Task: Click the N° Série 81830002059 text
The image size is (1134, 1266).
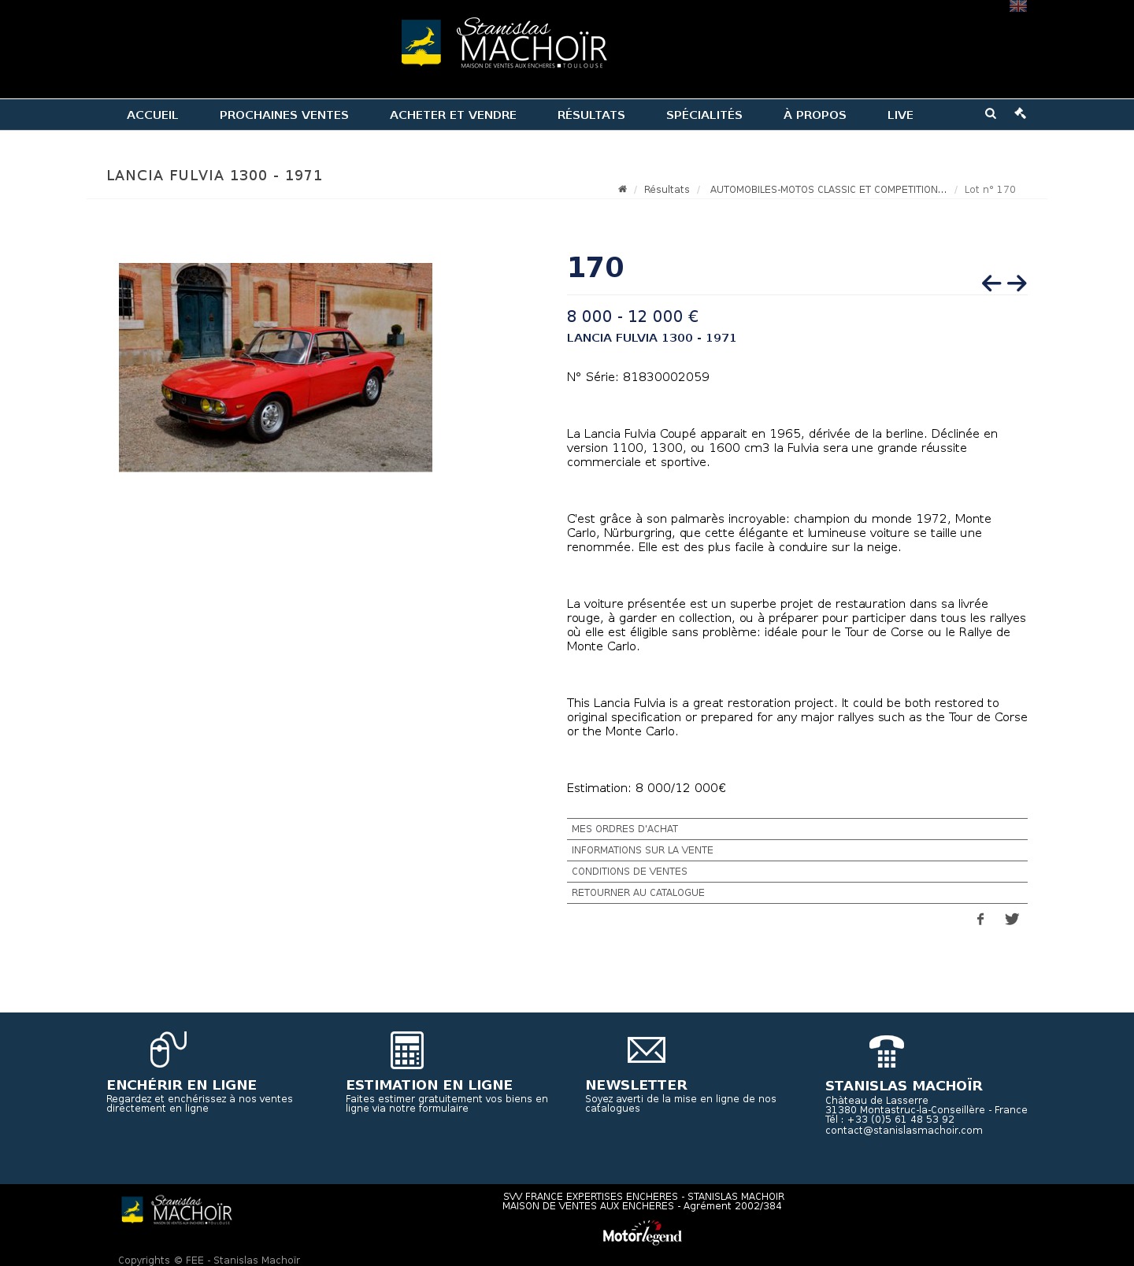Action: [638, 377]
